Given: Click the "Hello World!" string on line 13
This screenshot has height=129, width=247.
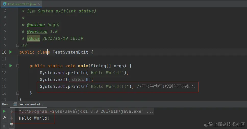Looking at the screenshot, I should pos(106,73).
